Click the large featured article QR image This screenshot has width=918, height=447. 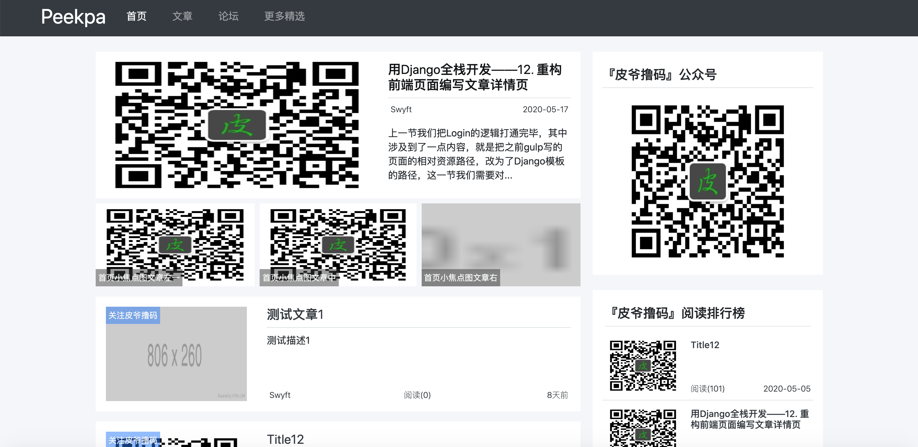coord(237,125)
